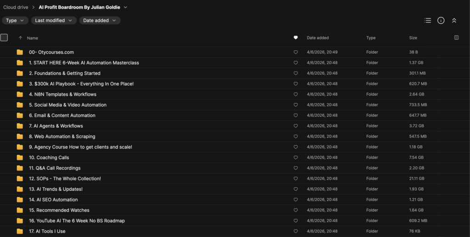Open the info panel icon

pyautogui.click(x=441, y=21)
